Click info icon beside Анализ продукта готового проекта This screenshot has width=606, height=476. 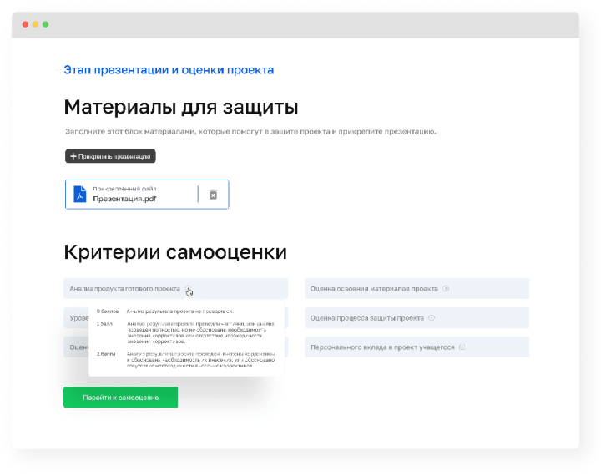coord(189,289)
